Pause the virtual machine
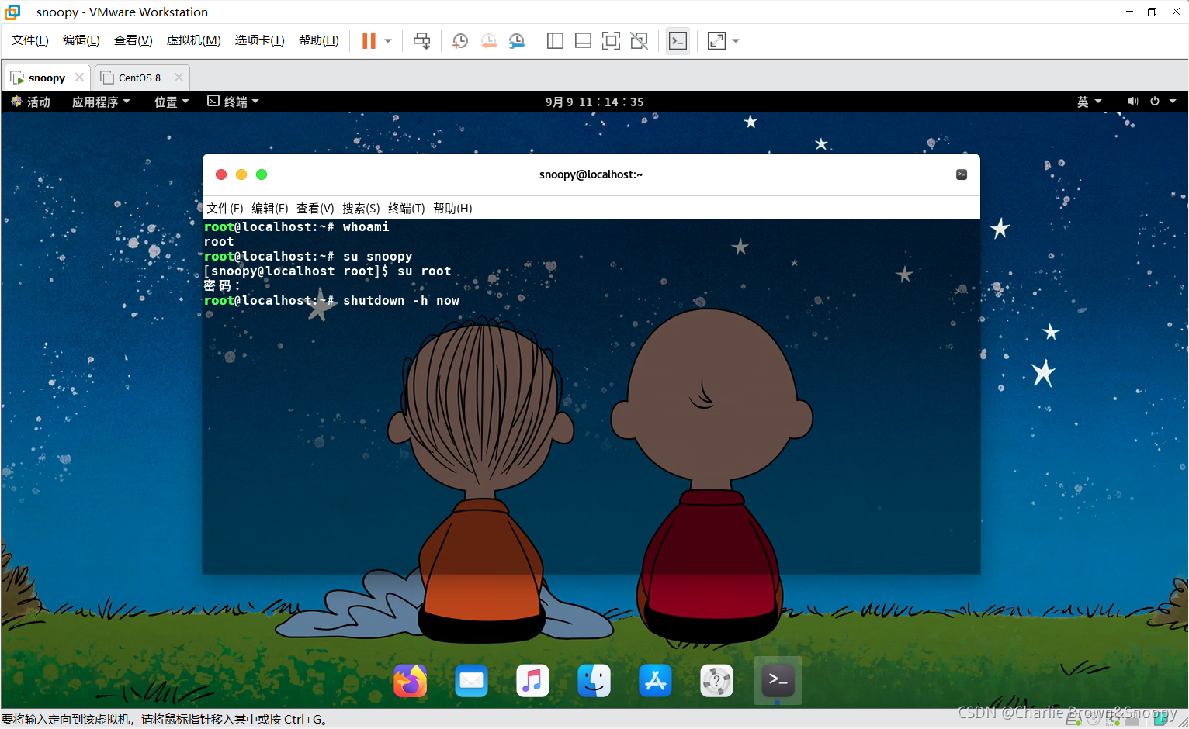The height and width of the screenshot is (729, 1189). click(x=369, y=41)
